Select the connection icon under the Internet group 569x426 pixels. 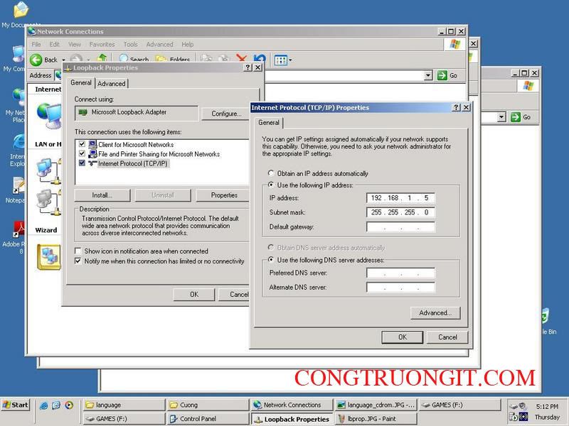click(49, 115)
